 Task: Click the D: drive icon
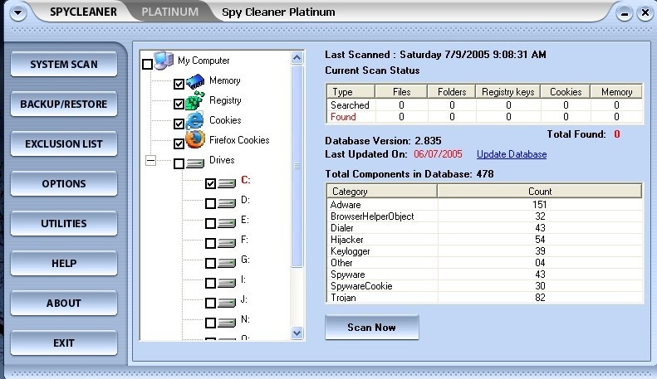click(227, 203)
